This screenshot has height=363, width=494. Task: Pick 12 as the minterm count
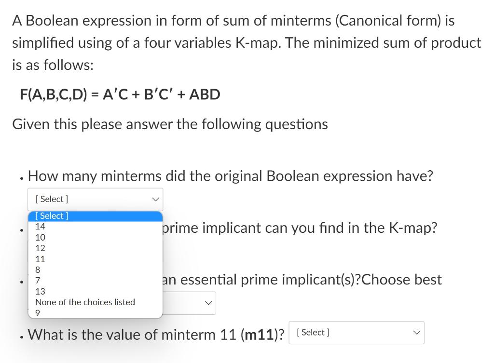[41, 248]
